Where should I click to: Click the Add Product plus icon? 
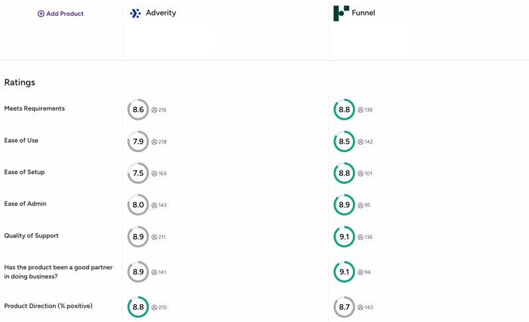tap(41, 14)
